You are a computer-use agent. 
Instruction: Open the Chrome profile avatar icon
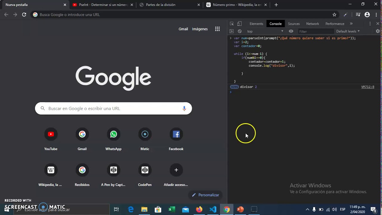click(367, 14)
